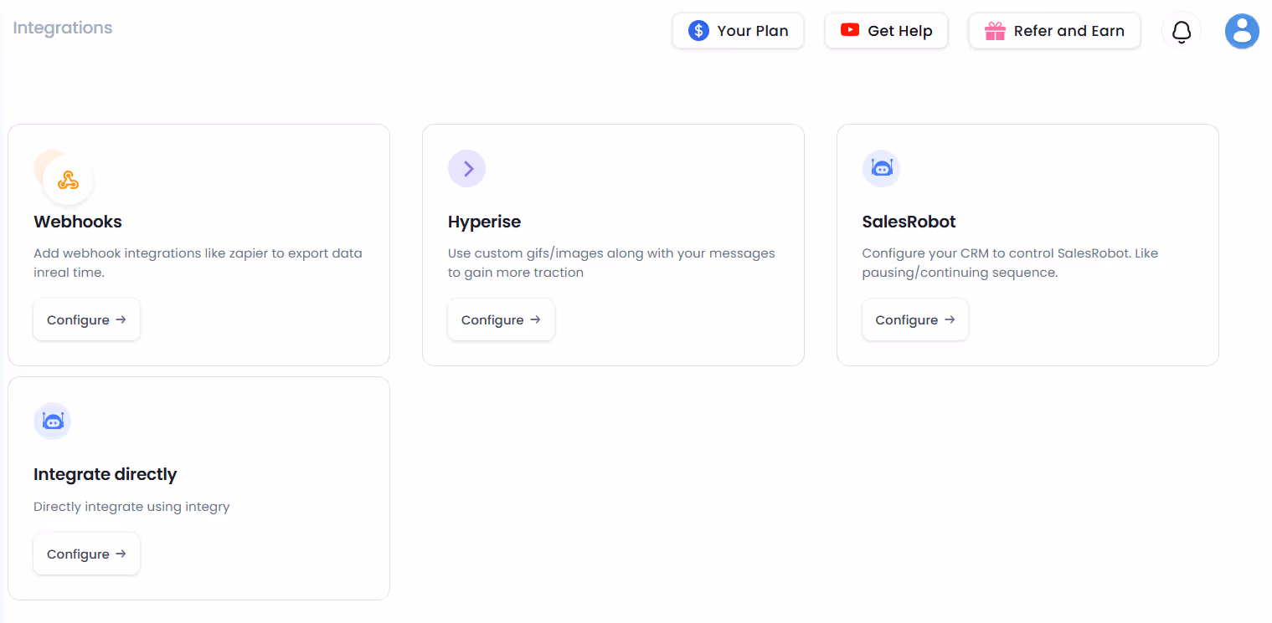Click the user profile avatar icon

click(1242, 31)
